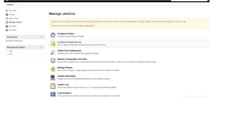This screenshot has width=238, height=119.
Task: Collapse the Build Executor Status panel
Action: 41,47
